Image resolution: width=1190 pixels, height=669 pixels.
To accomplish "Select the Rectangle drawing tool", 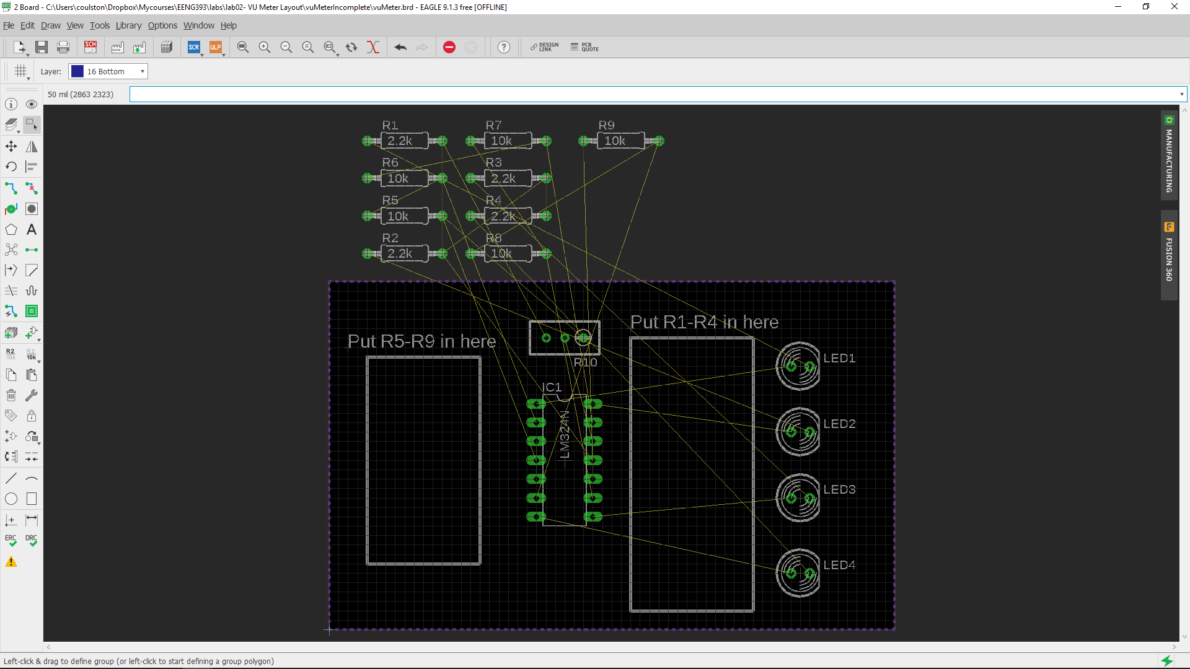I will 32,499.
